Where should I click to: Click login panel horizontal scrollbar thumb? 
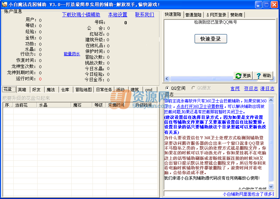coord(213,79)
